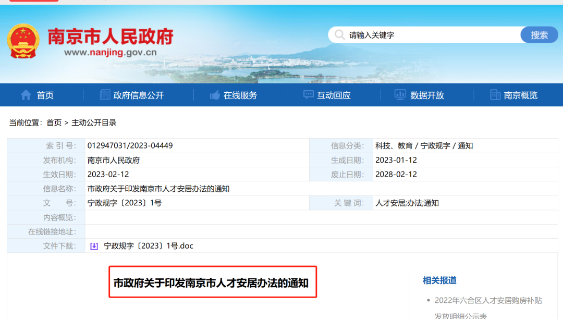Click the national emblem logo
Screen dimensions: 563x319
[23, 41]
